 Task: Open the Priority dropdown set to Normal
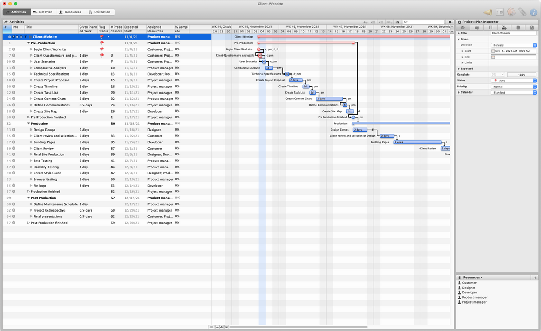tap(513, 86)
